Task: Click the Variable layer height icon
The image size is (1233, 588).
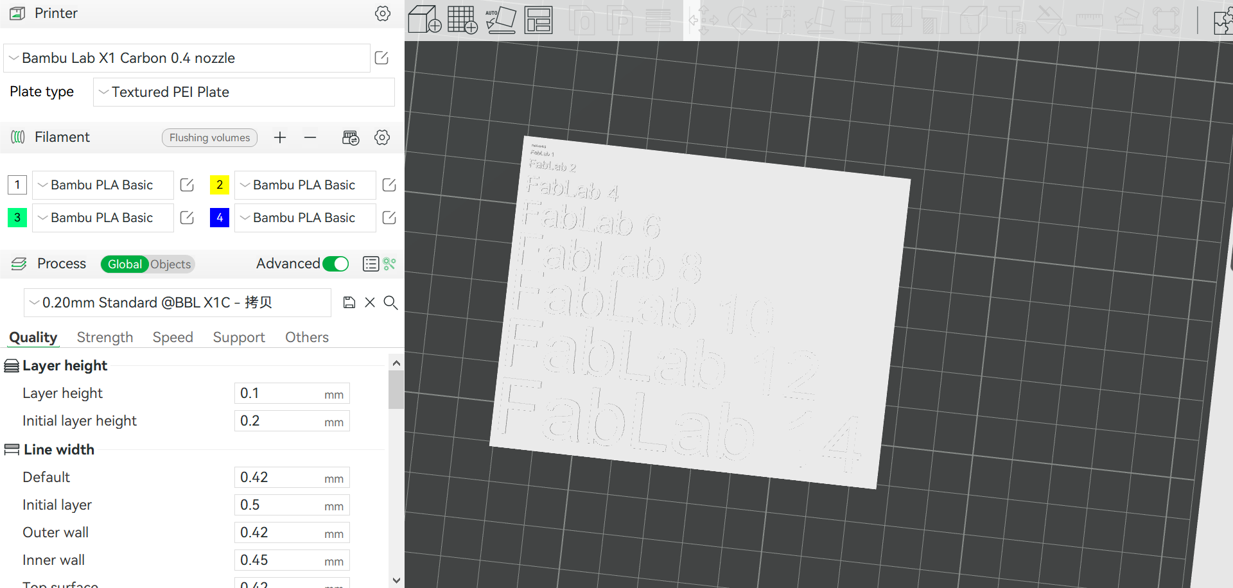Action: pyautogui.click(x=658, y=20)
